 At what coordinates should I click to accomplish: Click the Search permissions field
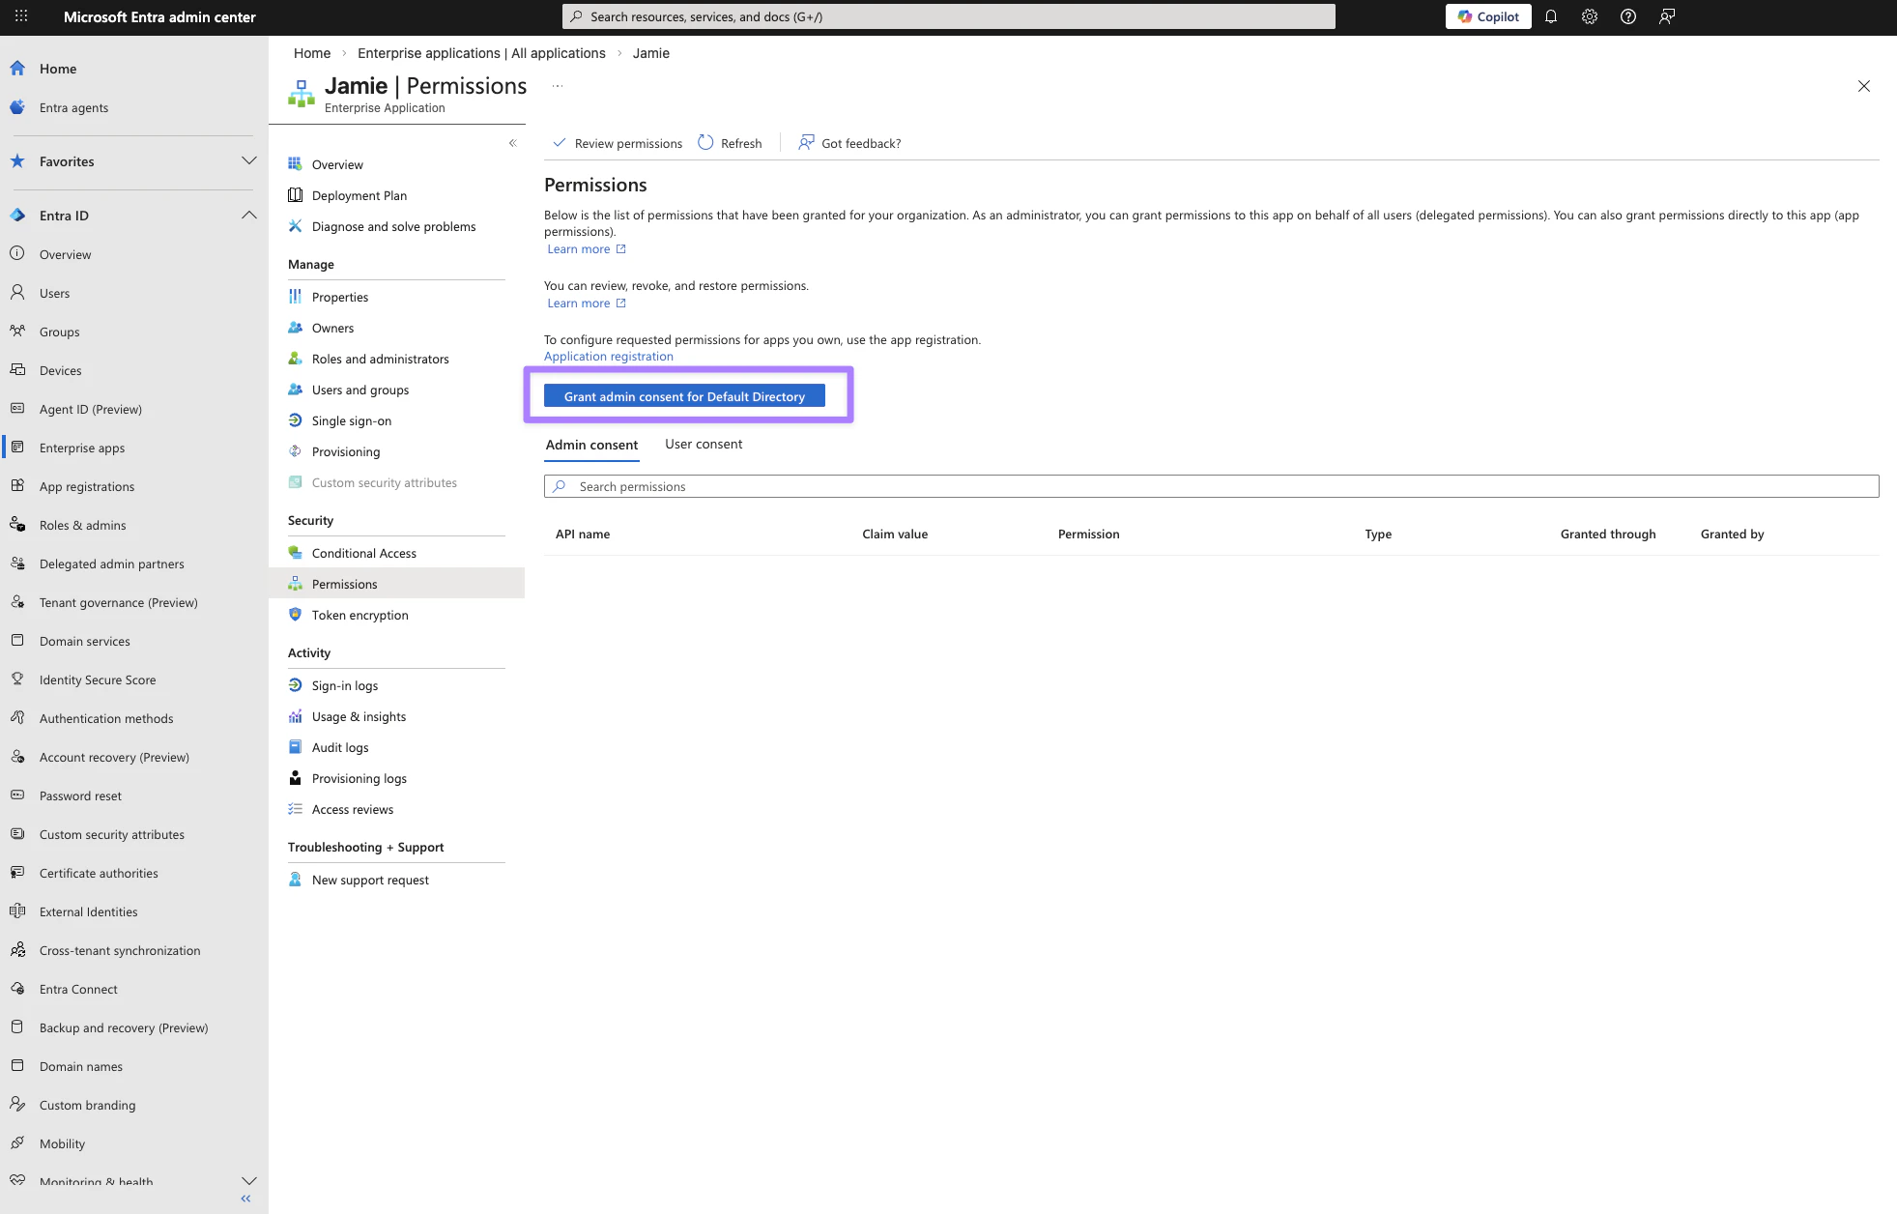coord(1210,486)
